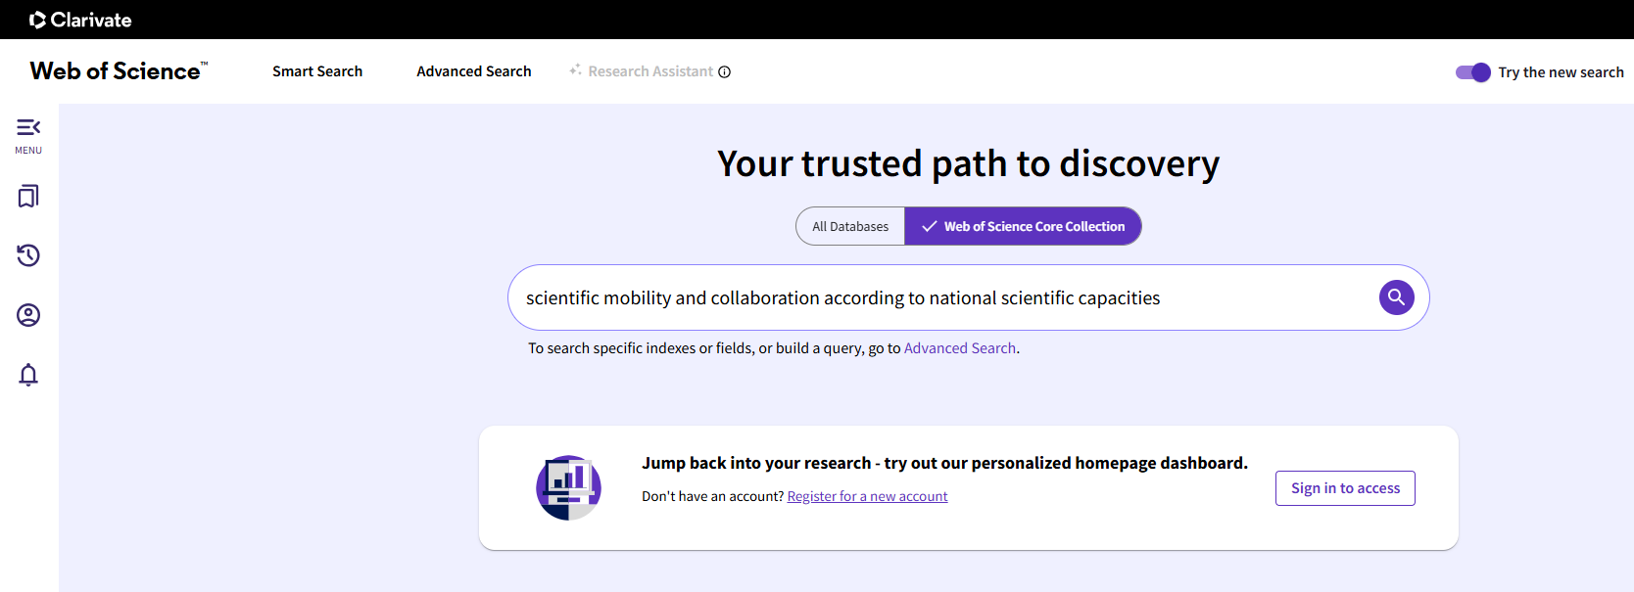Select the All Databases option
Image resolution: width=1634 pixels, height=592 pixels.
(849, 226)
